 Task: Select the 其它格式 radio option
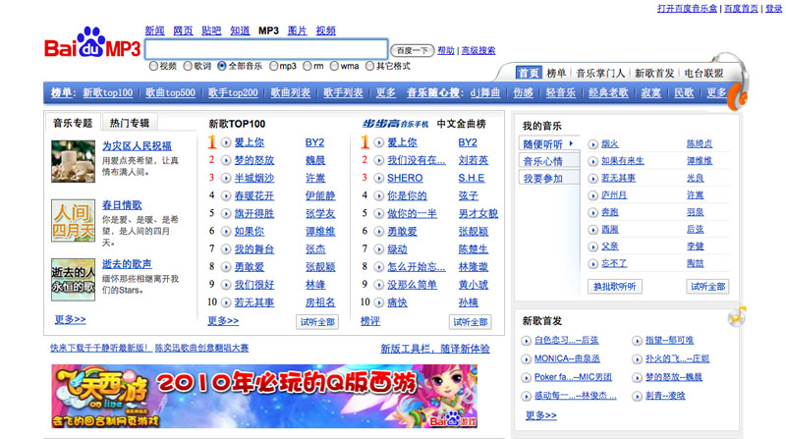pos(370,66)
